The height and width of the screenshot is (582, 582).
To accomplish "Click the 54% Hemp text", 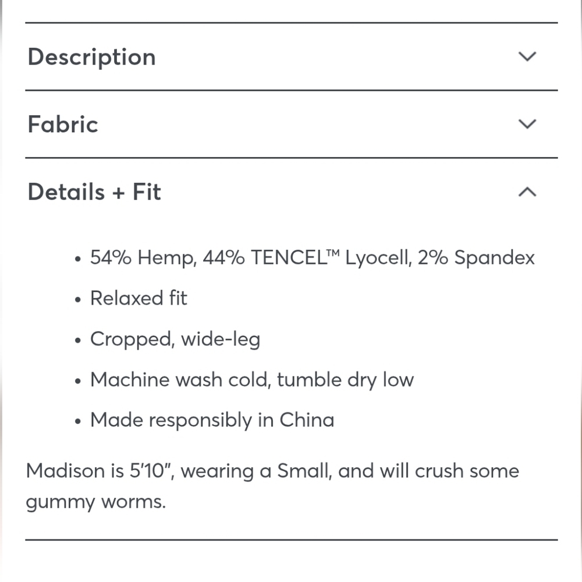I will (x=143, y=257).
